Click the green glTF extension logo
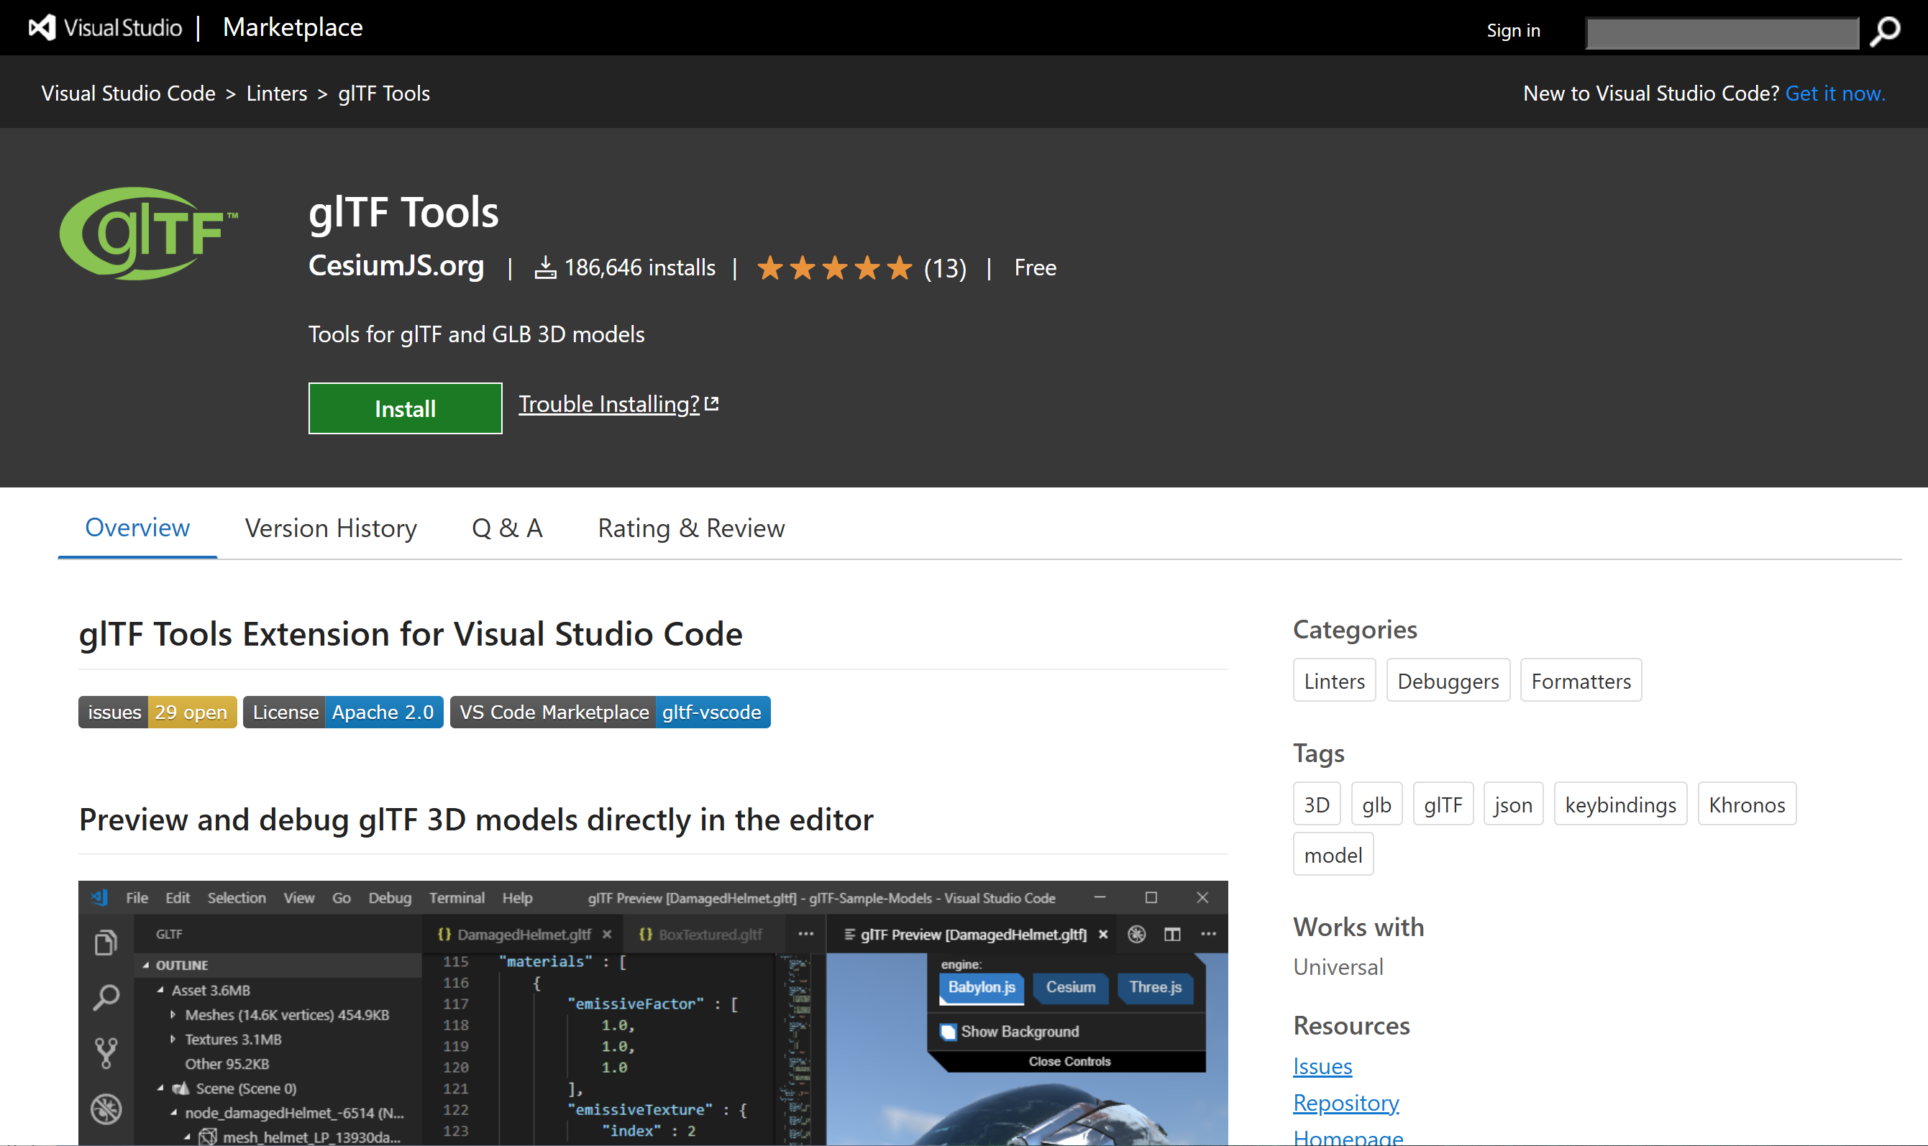 pyautogui.click(x=148, y=233)
